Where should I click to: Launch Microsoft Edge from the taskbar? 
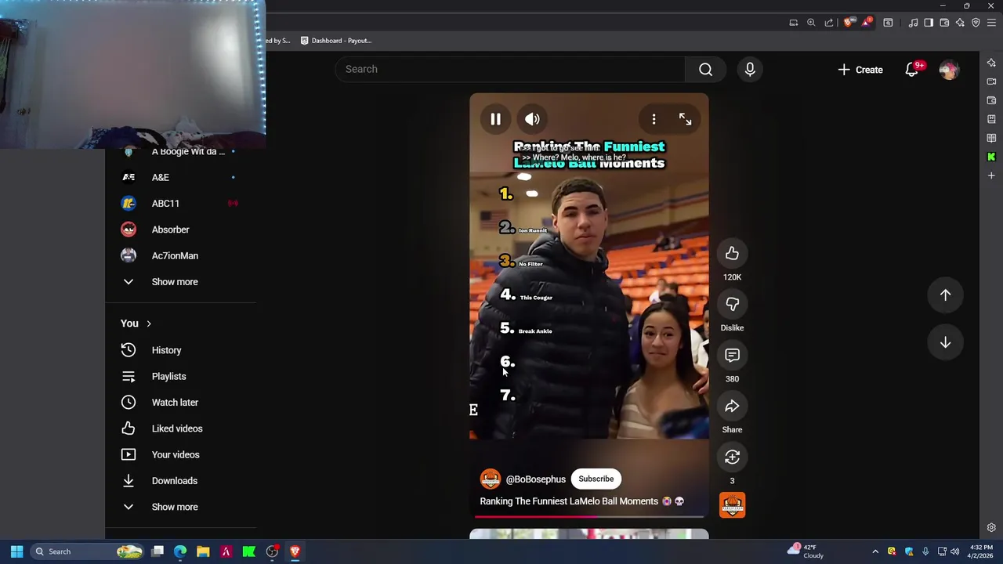click(x=180, y=551)
